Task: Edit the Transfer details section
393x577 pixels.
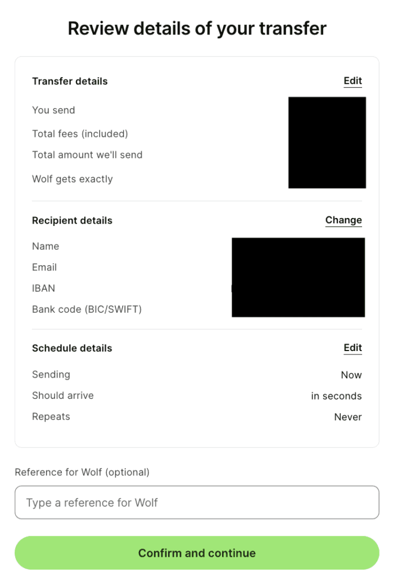Action: 353,81
